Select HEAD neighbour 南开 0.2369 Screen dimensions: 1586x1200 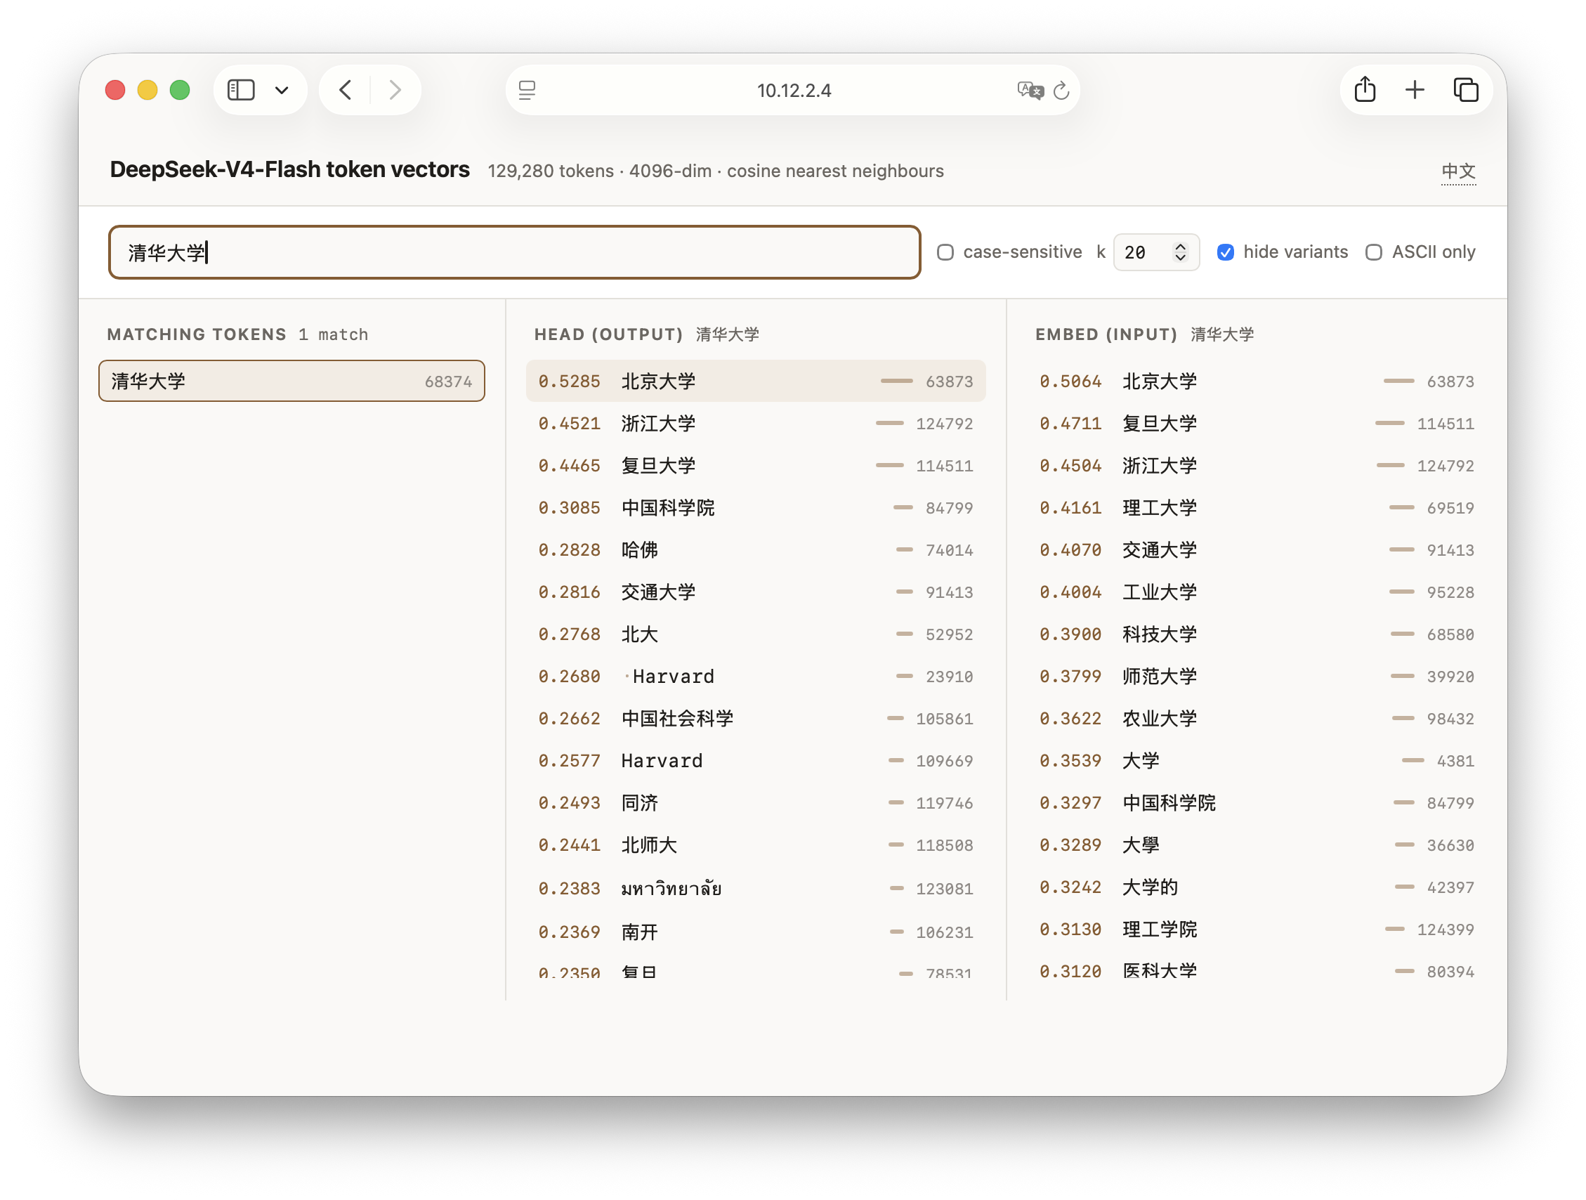pyautogui.click(x=756, y=932)
